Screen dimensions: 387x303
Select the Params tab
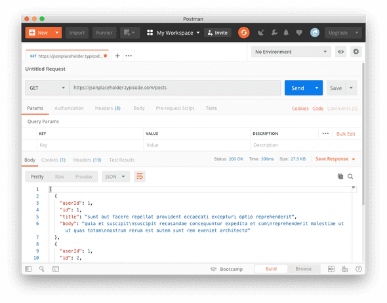coord(35,108)
